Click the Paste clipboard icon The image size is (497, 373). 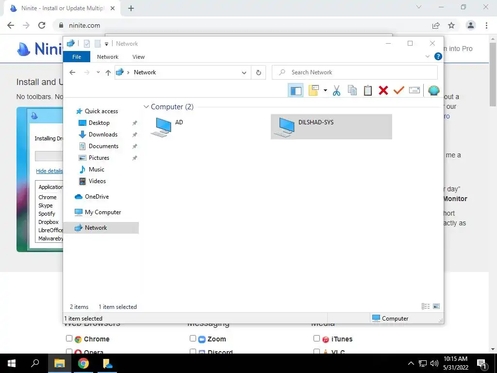(x=368, y=90)
